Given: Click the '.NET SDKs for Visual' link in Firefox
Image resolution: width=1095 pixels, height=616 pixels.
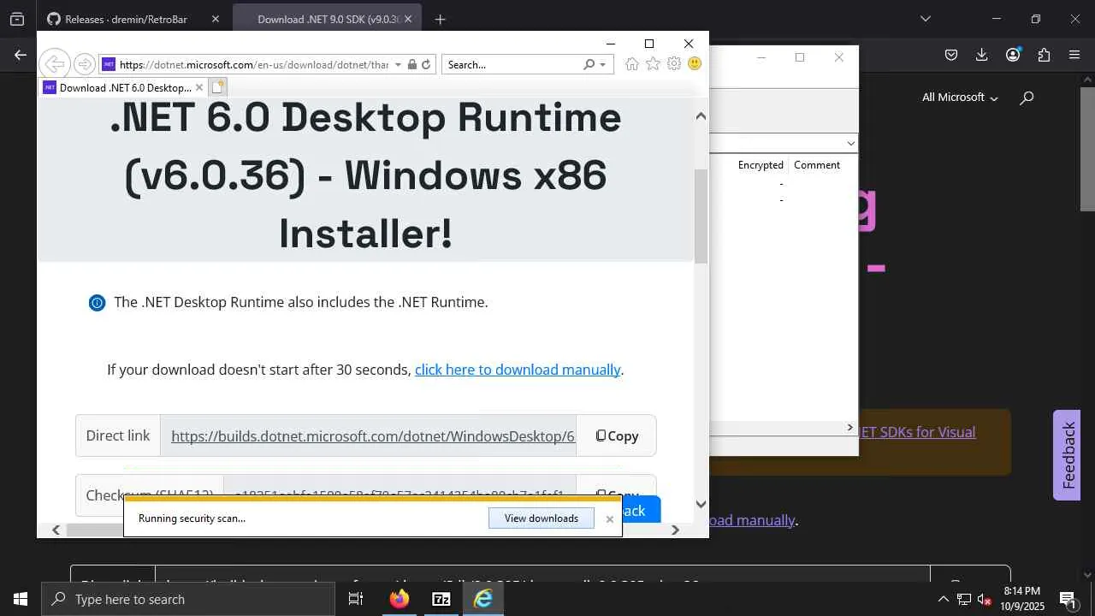Looking at the screenshot, I should coord(917,432).
